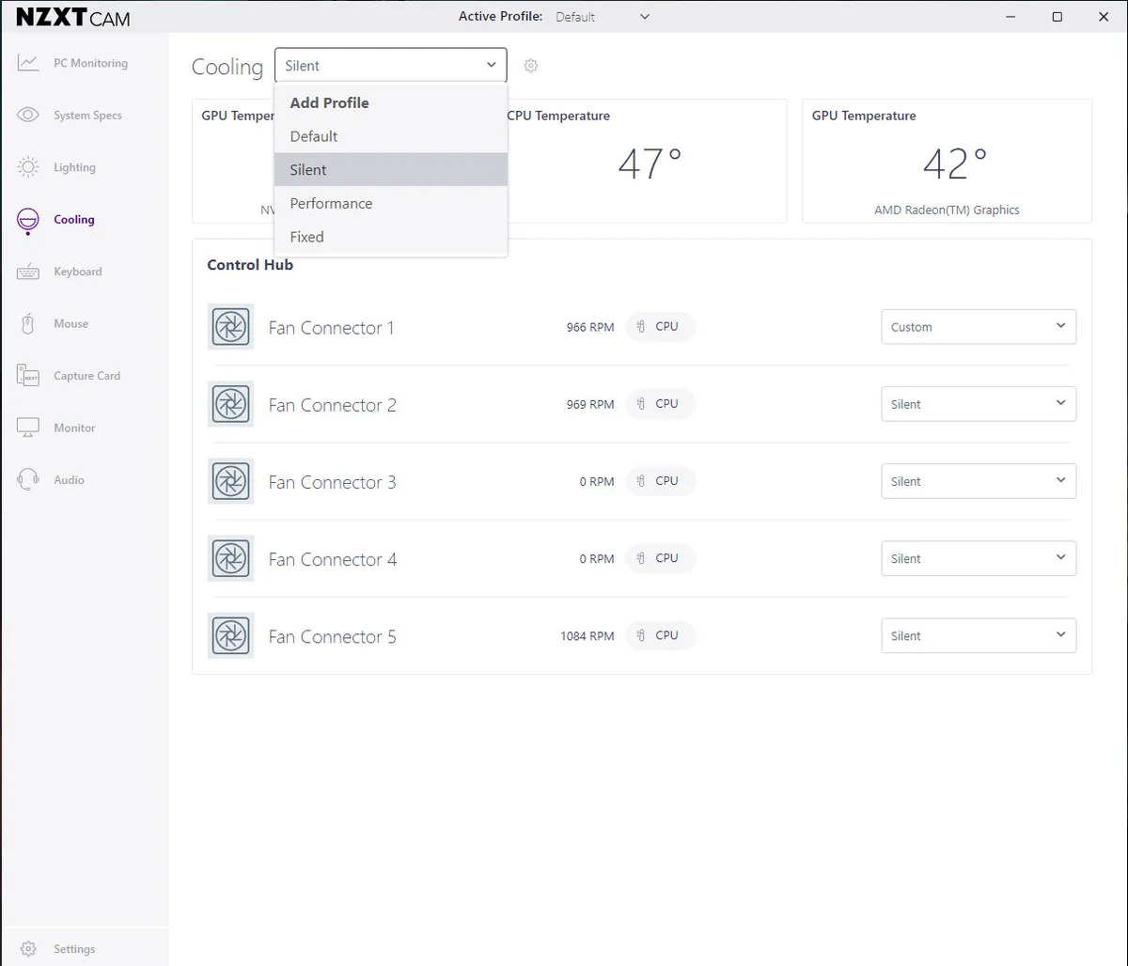Open Settings at bottom of sidebar
Screen dimensions: 1128x966
point(73,949)
